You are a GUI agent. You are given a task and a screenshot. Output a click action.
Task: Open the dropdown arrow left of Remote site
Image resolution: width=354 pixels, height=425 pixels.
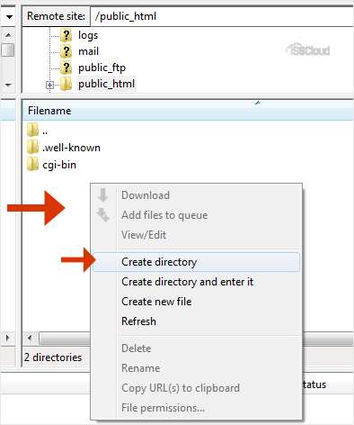10,16
